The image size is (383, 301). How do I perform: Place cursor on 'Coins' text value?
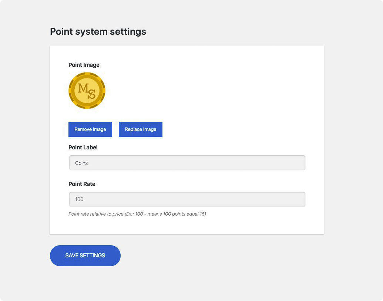tap(81, 163)
